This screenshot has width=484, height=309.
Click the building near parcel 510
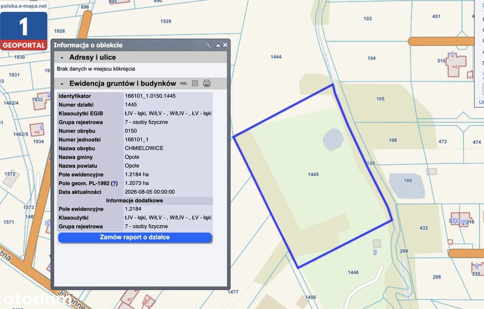(456, 65)
